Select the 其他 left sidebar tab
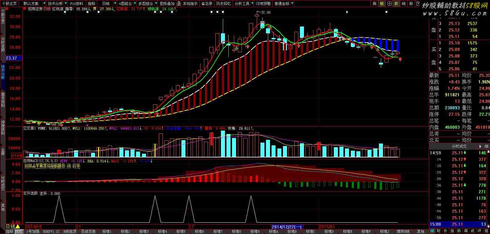The height and width of the screenshot is (234, 490). coord(3,207)
